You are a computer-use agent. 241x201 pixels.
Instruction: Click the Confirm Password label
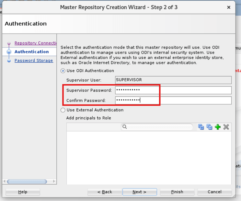click(86, 100)
